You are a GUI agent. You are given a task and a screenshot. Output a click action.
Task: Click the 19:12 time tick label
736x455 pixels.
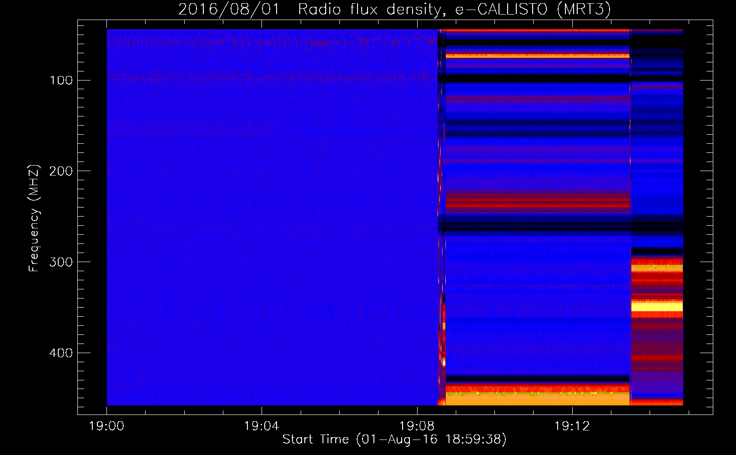572,426
